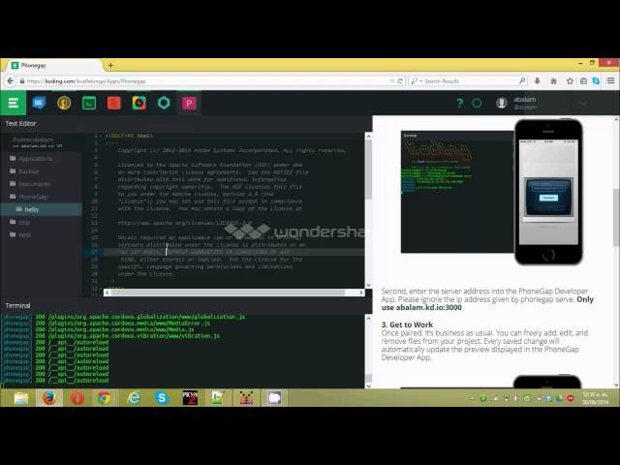Click the tutorial panel scrollbar thumb
This screenshot has width=620, height=465.
[616, 217]
